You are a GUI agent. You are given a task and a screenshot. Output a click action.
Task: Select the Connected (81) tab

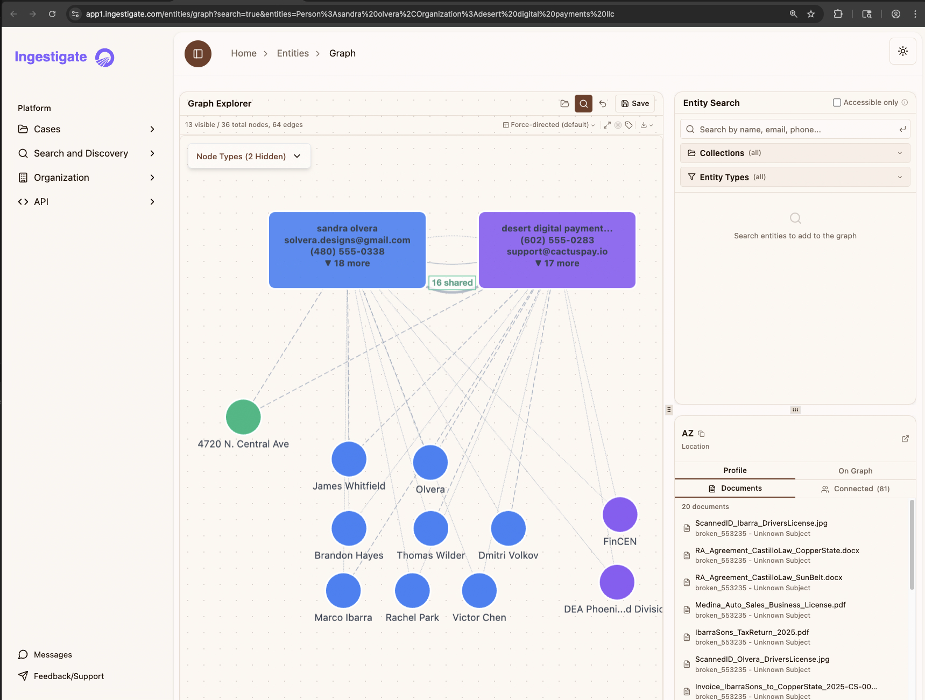tap(855, 489)
